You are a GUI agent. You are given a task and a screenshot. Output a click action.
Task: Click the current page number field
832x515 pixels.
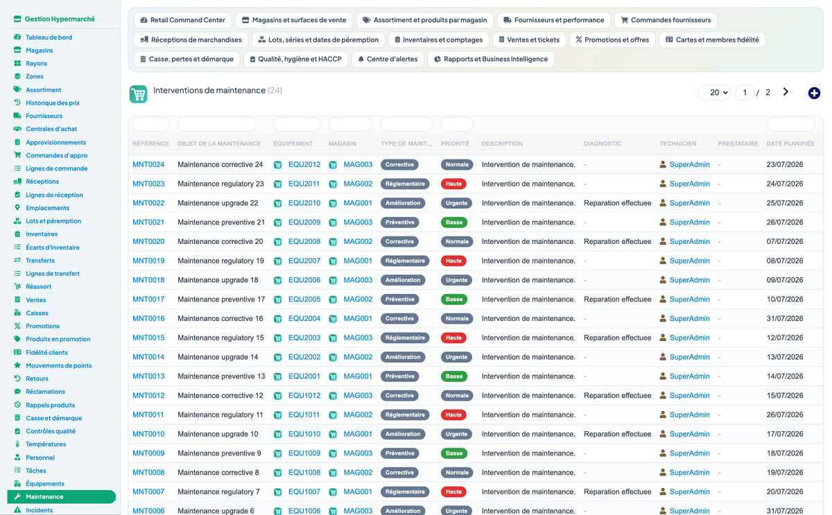tap(745, 92)
